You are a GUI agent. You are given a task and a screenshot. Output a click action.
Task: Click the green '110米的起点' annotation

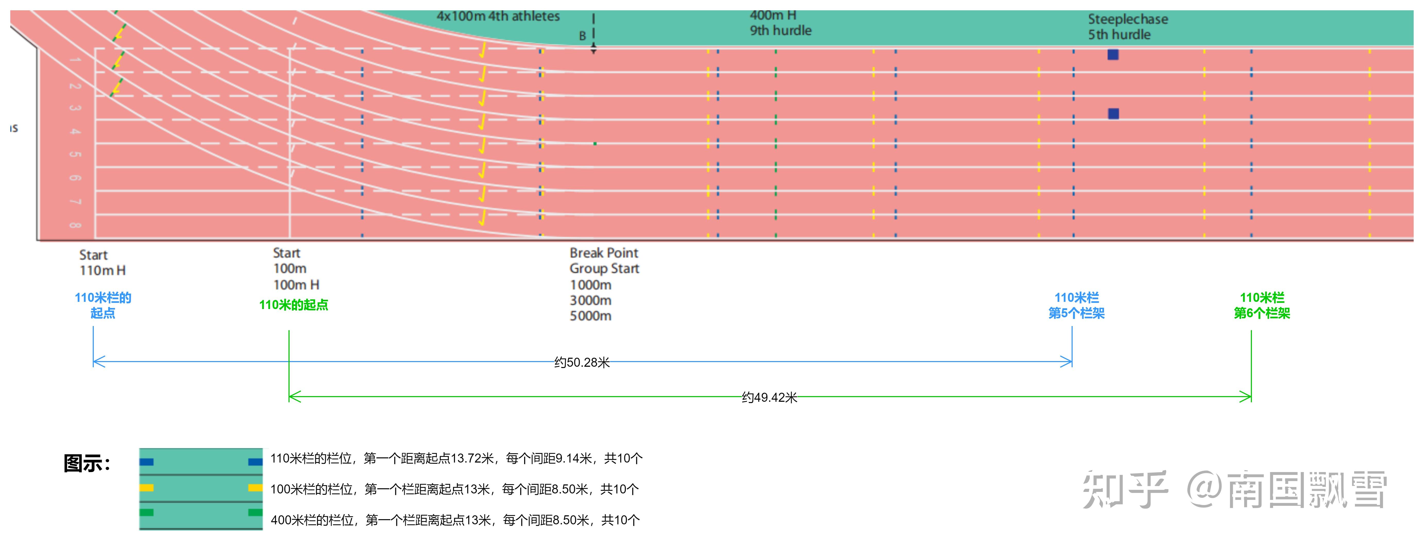293,305
